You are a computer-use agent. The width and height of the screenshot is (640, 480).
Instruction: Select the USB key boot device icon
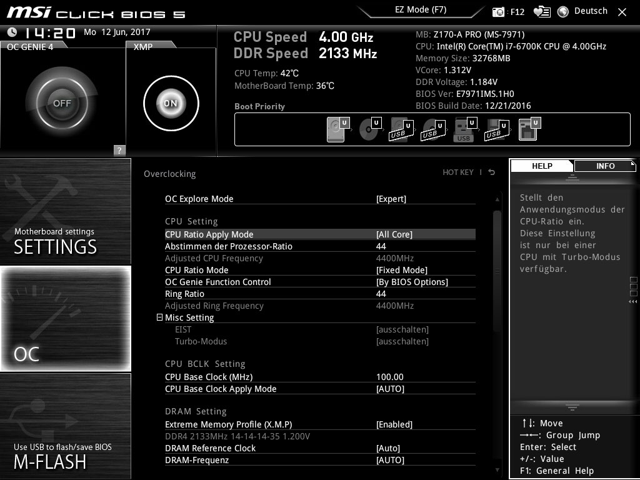tap(465, 129)
